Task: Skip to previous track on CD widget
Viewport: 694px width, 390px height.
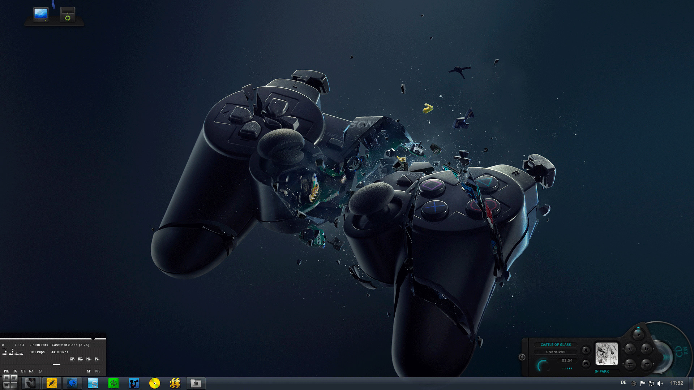Action: click(630, 349)
